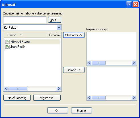Click the Jméno column header

pyautogui.click(x=25, y=35)
